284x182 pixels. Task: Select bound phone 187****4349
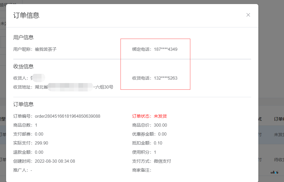point(165,49)
